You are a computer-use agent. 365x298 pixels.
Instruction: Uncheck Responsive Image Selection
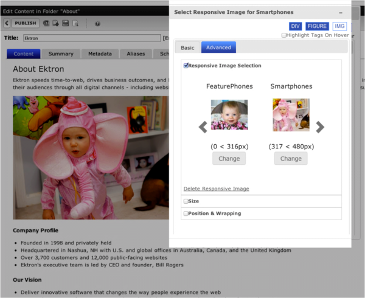[x=186, y=65]
